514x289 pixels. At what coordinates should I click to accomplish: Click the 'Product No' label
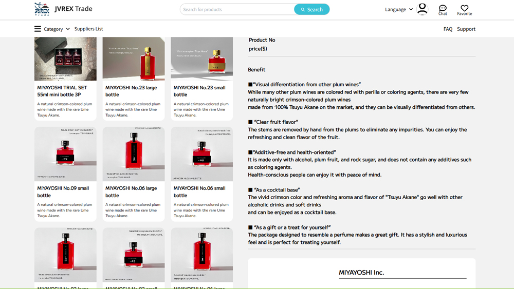262,40
